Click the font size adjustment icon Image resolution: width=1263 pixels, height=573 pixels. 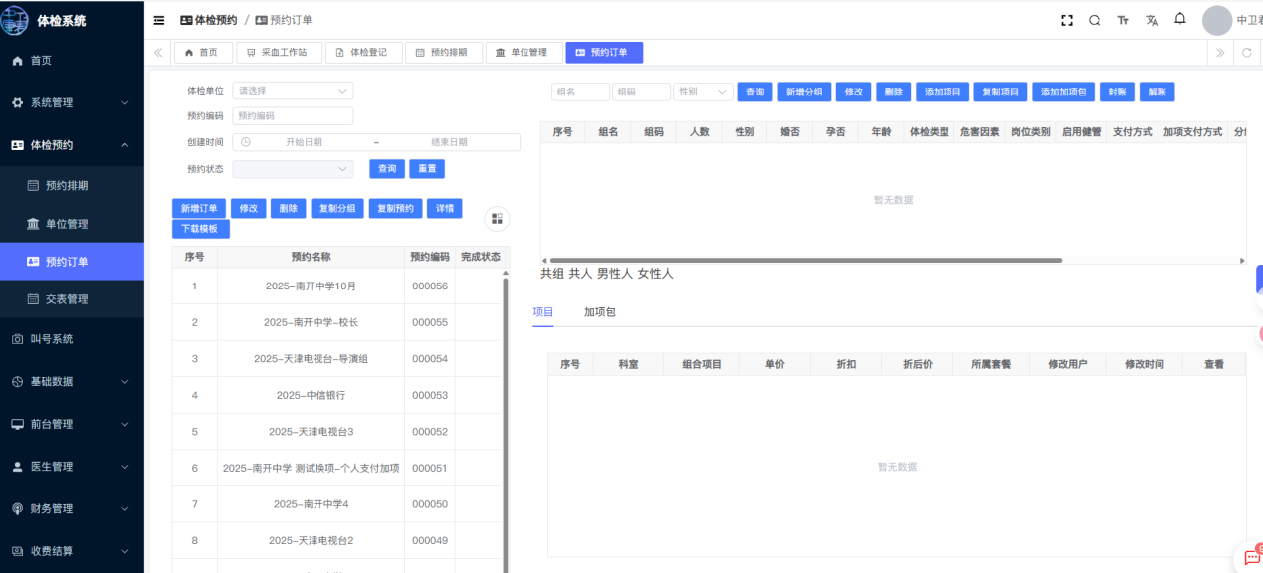(1123, 20)
